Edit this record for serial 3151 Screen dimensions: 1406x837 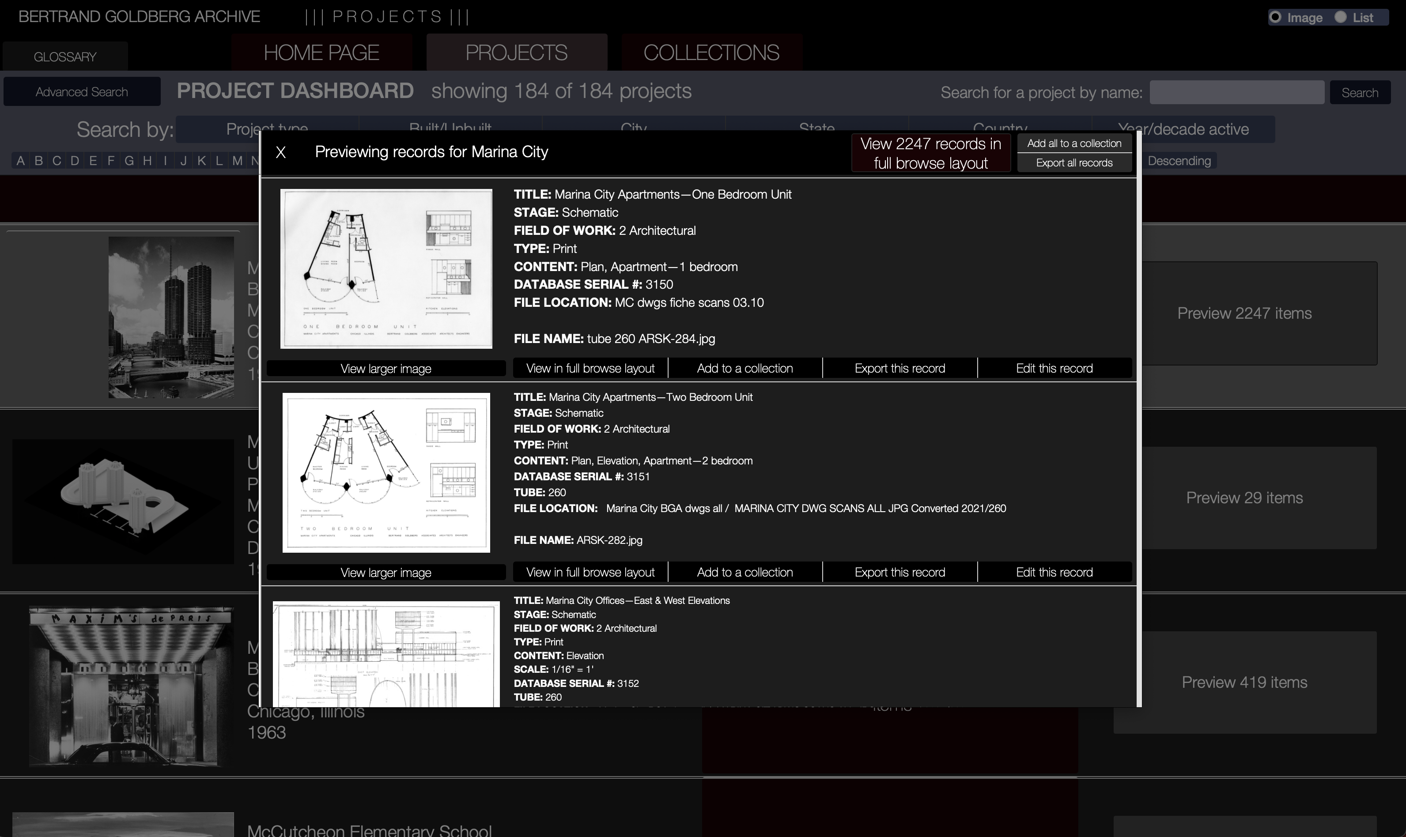coord(1054,572)
